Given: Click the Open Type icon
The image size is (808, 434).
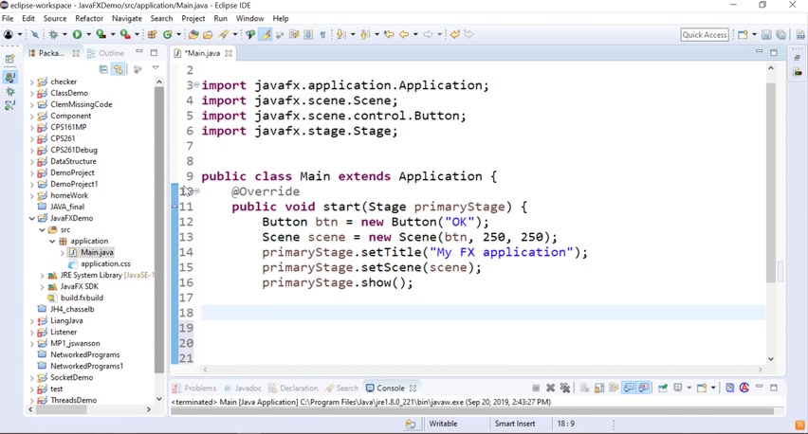Looking at the screenshot, I should 193,34.
